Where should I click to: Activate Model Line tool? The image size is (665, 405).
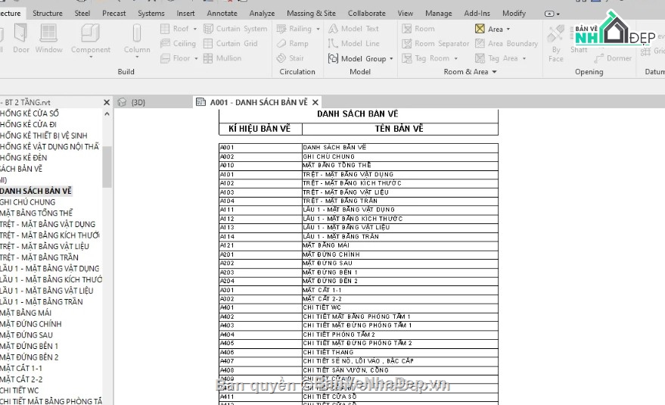(354, 43)
